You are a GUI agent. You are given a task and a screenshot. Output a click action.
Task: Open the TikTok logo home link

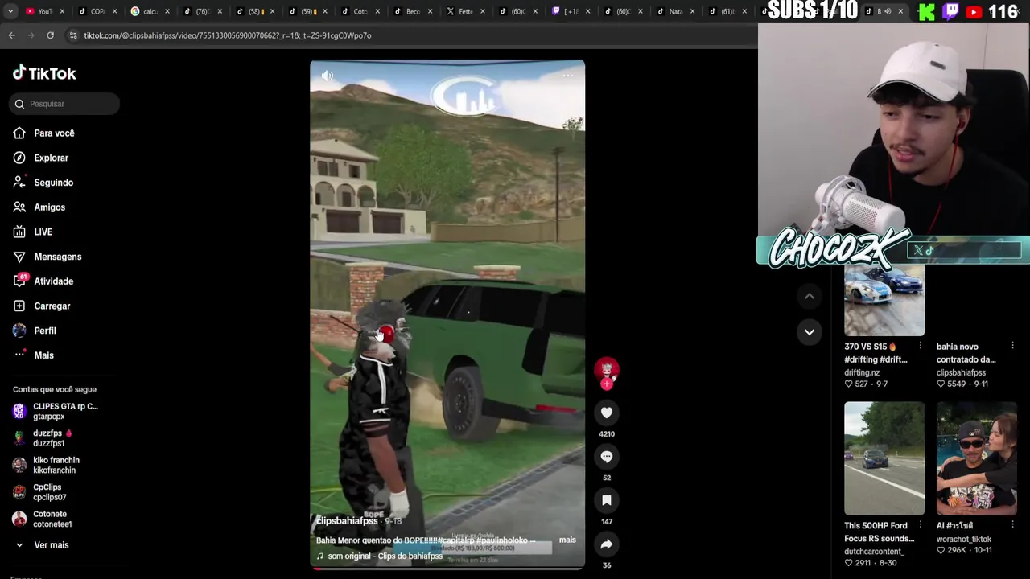(44, 73)
